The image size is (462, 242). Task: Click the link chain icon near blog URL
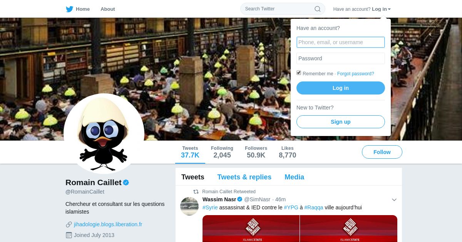[69, 224]
